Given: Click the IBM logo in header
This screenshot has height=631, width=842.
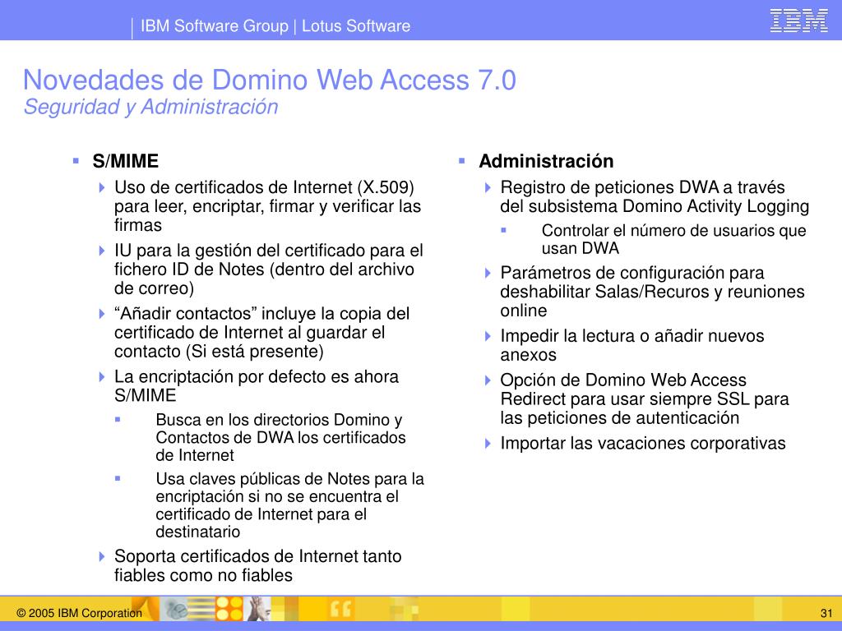Looking at the screenshot, I should tap(799, 21).
